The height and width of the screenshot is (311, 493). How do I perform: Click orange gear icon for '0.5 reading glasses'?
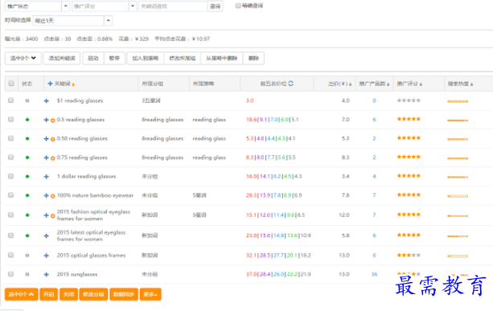53,120
